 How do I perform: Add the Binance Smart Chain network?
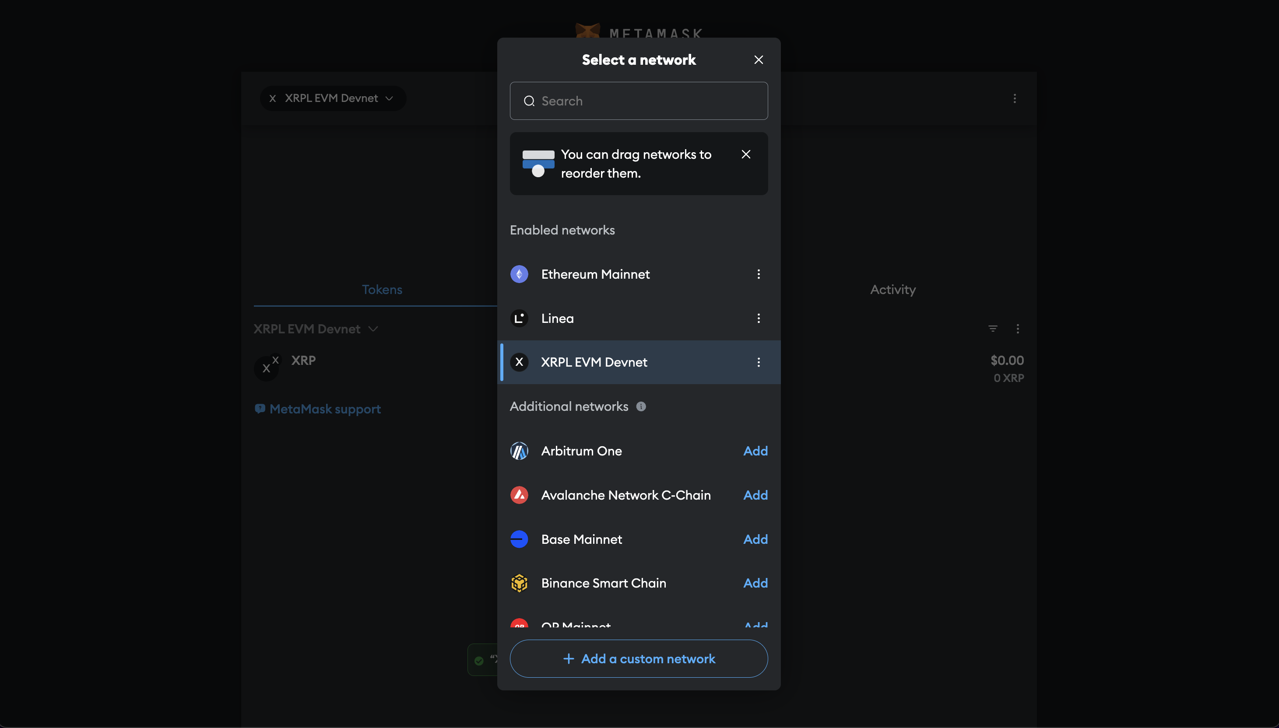[755, 583]
